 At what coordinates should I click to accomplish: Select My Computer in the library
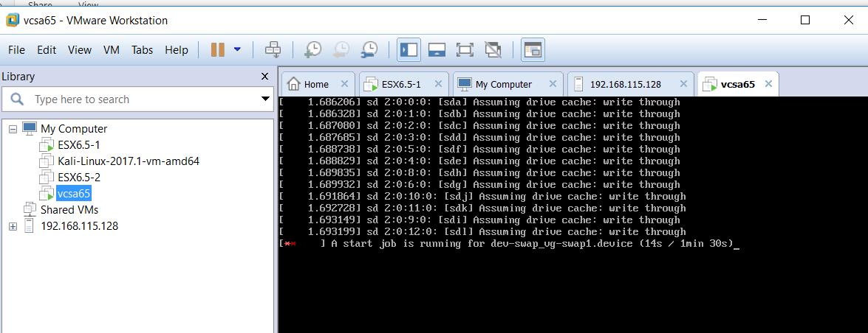tap(74, 129)
